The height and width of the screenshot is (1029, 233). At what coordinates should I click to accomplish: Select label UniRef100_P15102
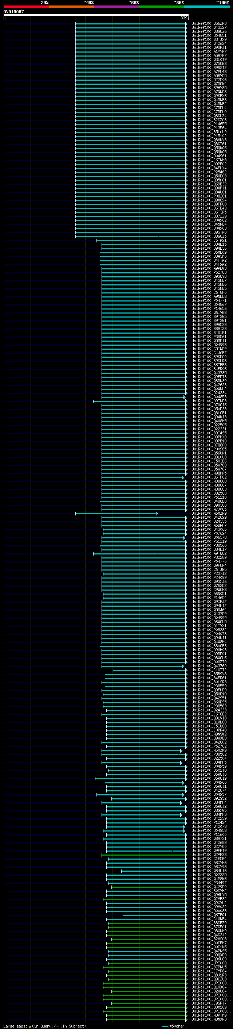click(x=209, y=136)
